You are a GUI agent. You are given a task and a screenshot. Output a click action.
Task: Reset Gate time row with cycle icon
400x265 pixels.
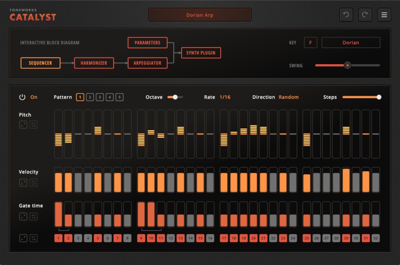point(33,216)
